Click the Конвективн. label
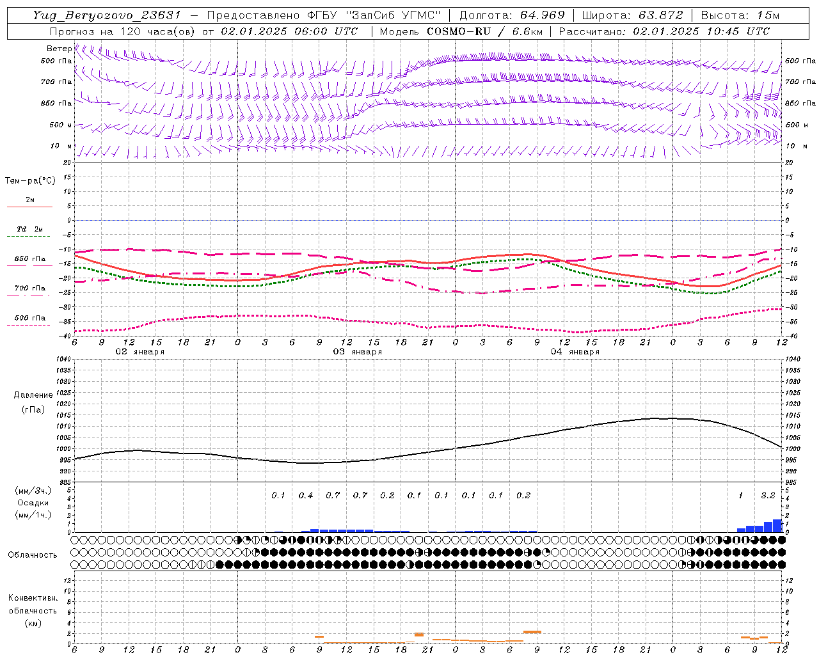819x655 pixels. click(33, 598)
